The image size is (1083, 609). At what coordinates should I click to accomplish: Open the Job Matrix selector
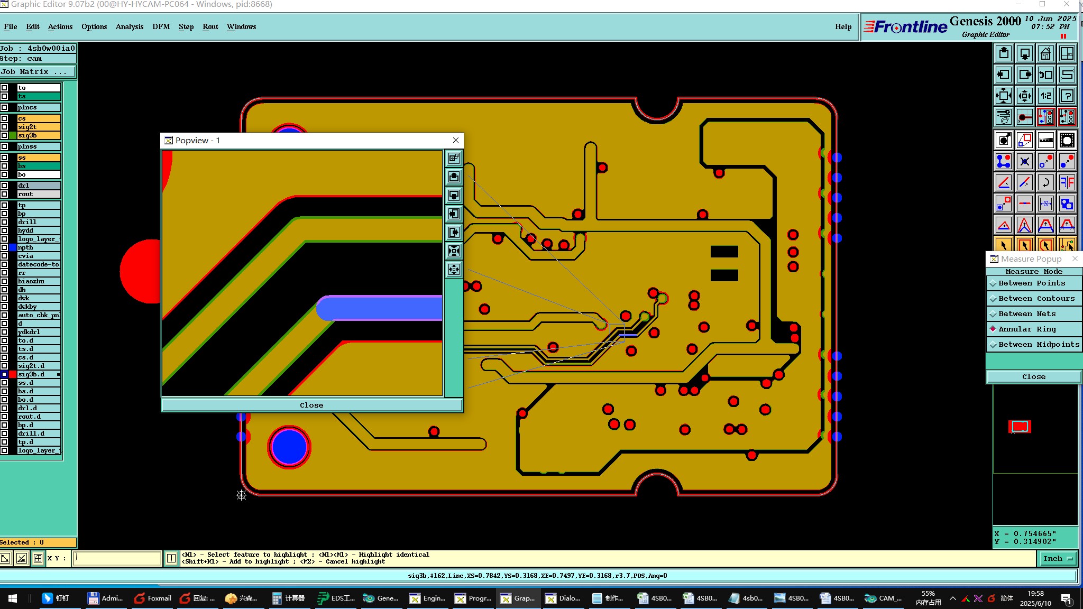pos(37,72)
